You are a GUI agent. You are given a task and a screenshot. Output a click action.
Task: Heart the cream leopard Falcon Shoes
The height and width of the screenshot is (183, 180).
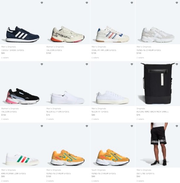[87, 3]
